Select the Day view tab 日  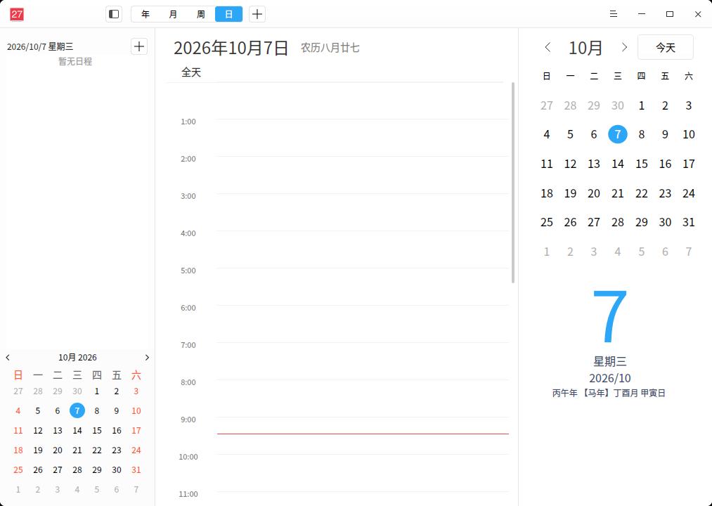(228, 14)
